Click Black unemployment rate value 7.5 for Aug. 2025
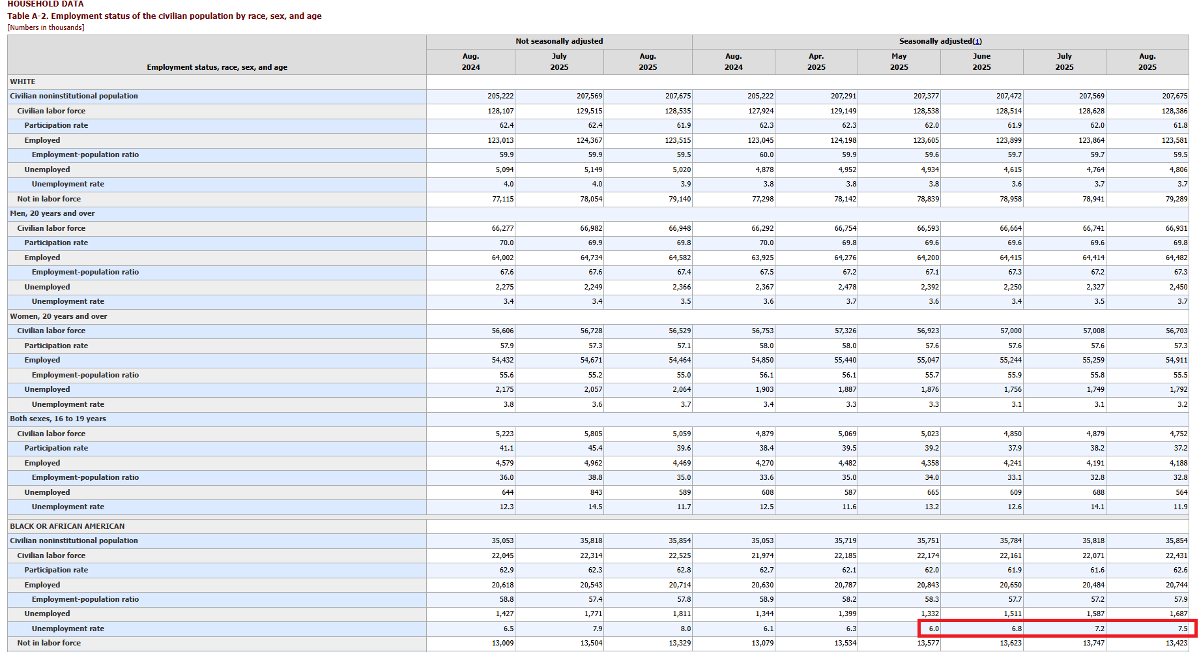Screen dimensions: 1199x652 [1182, 629]
